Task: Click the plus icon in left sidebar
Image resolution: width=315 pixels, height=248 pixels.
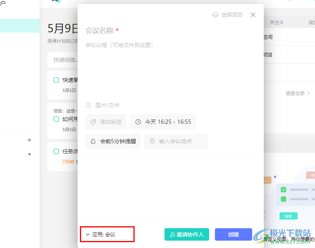Action: coord(29,140)
